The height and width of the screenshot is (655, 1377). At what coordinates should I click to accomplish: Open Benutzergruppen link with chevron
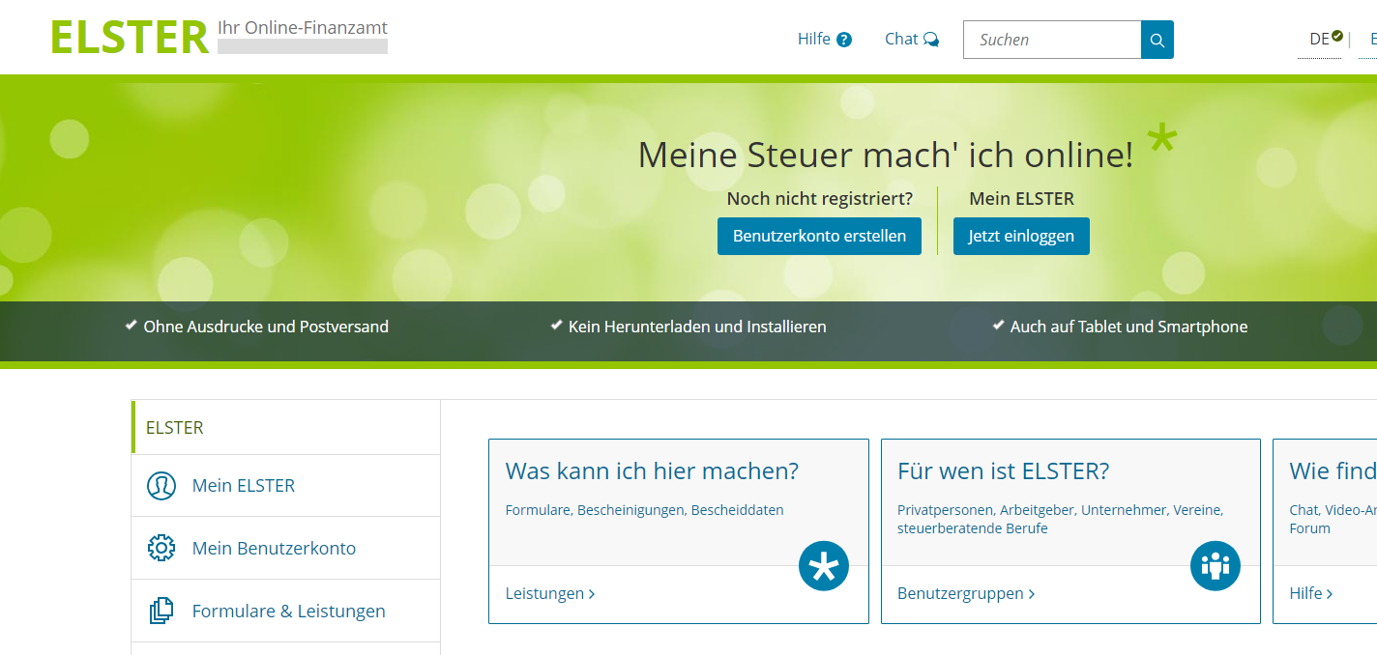965,593
